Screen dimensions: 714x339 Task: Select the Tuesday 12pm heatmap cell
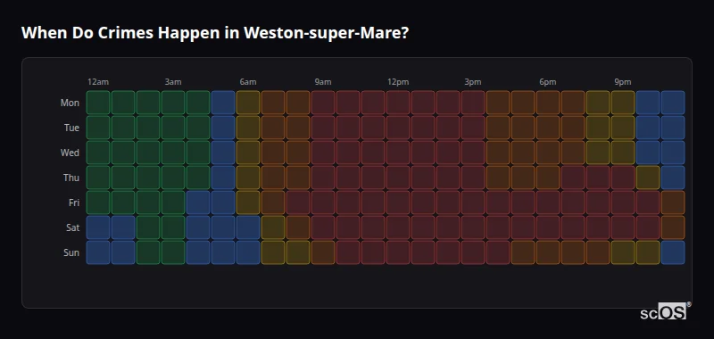point(398,128)
